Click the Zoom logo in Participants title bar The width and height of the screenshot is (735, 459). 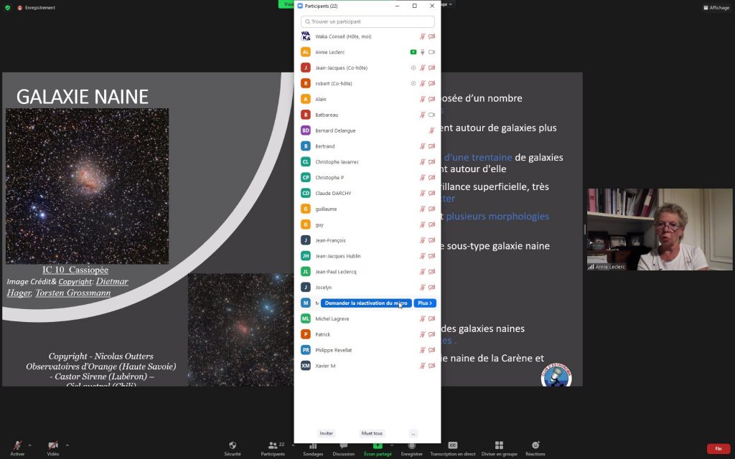pos(301,6)
